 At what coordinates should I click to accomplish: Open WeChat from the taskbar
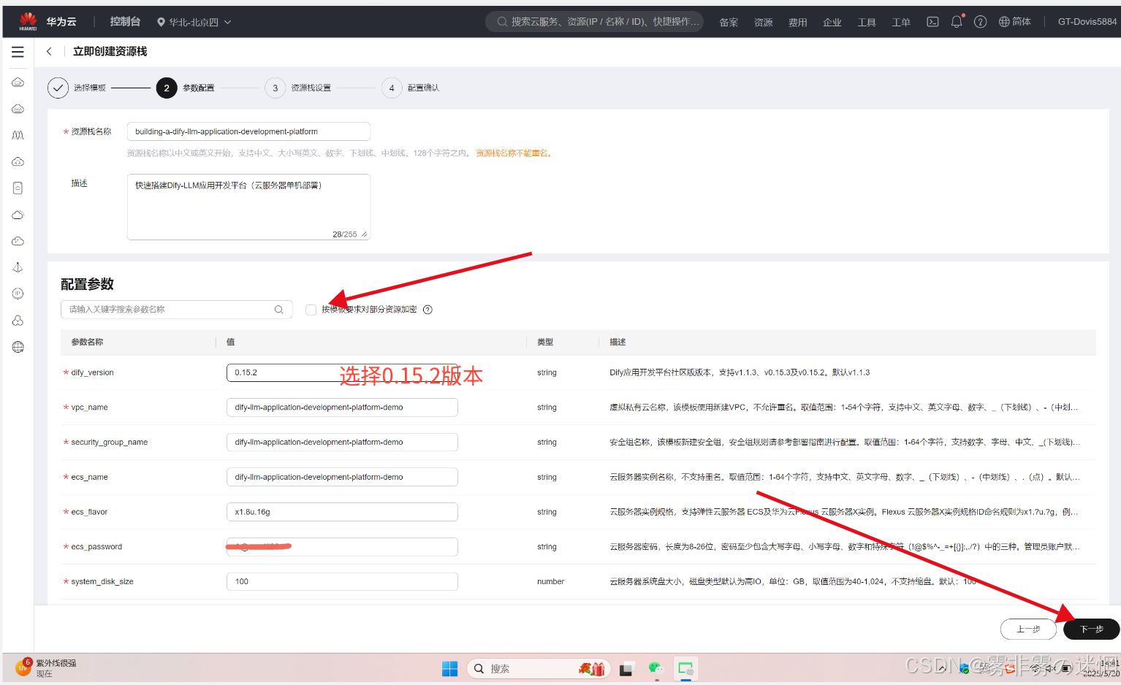[655, 668]
